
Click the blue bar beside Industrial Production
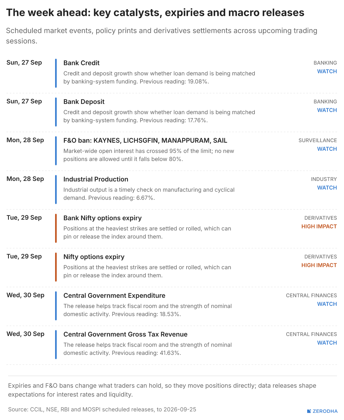56,190
